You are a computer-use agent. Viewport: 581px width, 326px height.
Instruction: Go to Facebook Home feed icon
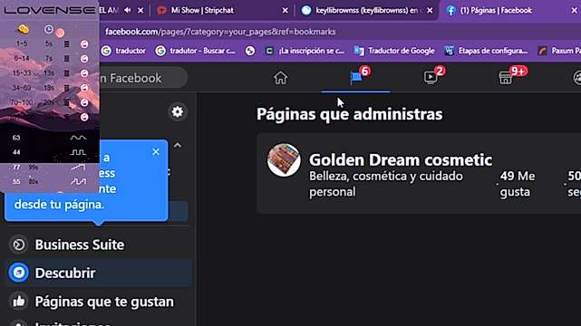280,78
